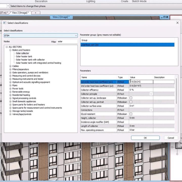Image resolution: width=182 pixels, height=182 pixels.
Task: Collapse the ALL-SECTORS tree node
Action: 7,47
